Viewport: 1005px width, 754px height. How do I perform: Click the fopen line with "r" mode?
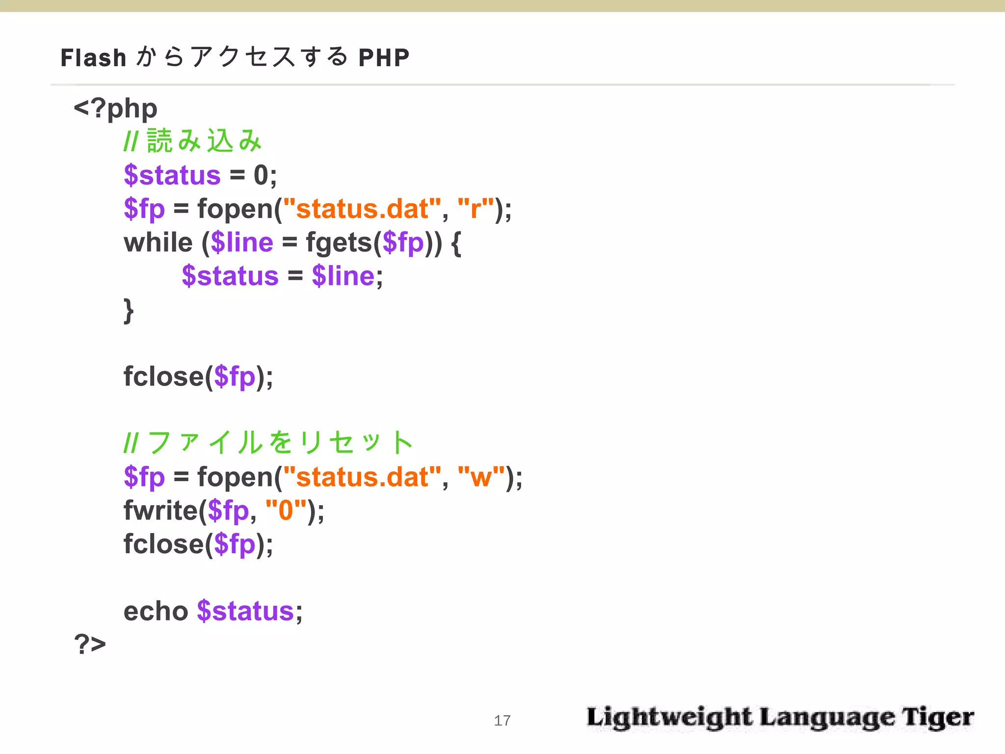click(x=317, y=209)
